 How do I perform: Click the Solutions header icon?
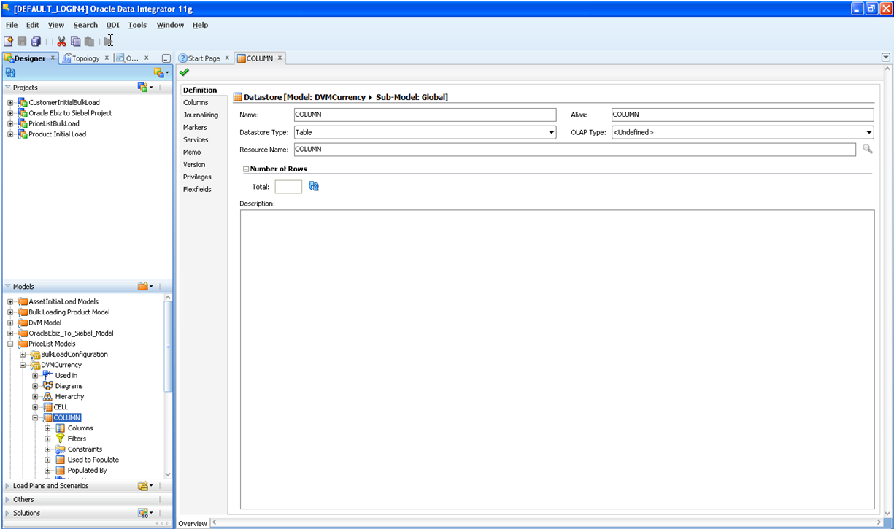pyautogui.click(x=144, y=513)
